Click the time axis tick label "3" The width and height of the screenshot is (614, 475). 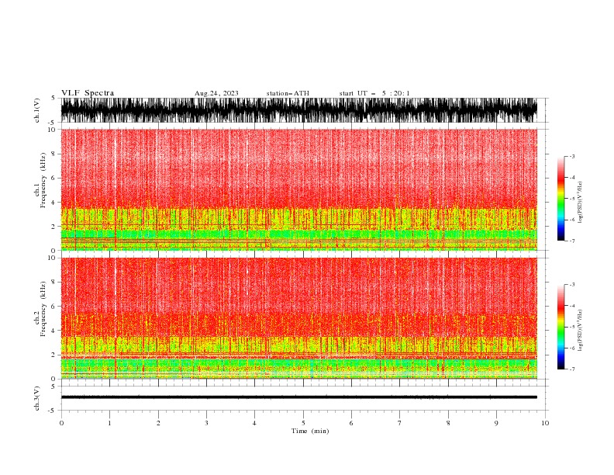pyautogui.click(x=206, y=423)
